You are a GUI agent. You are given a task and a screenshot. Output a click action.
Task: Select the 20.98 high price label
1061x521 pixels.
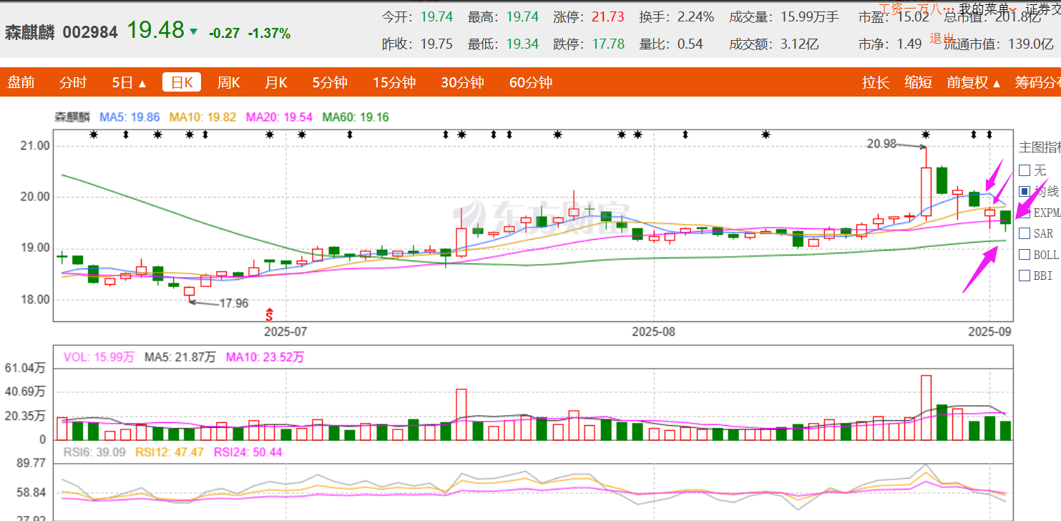pyautogui.click(x=881, y=143)
